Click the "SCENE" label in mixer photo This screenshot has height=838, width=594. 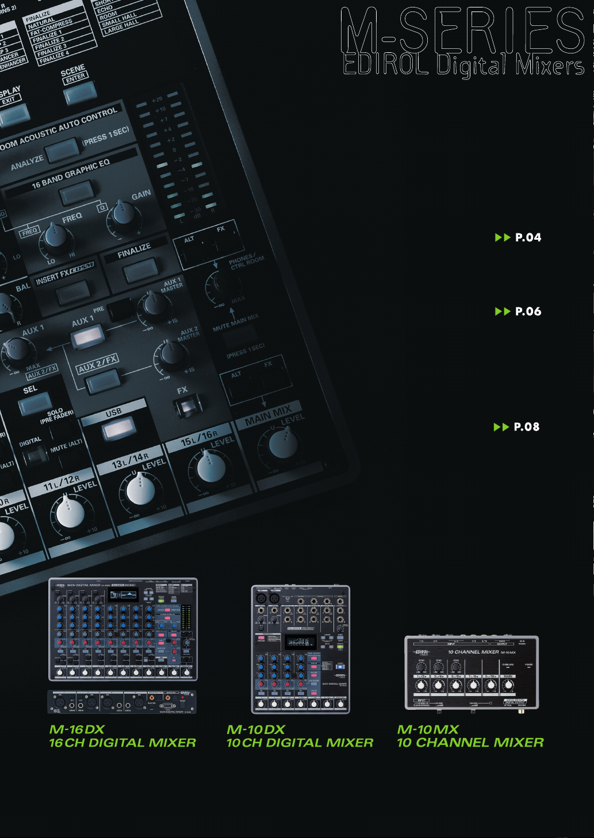[73, 70]
